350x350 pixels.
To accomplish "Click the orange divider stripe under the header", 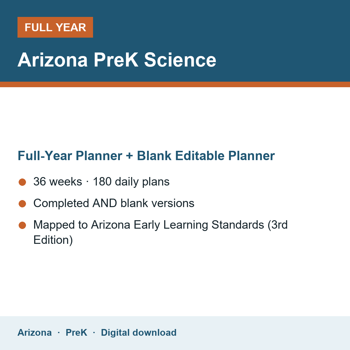I will tap(175, 84).
